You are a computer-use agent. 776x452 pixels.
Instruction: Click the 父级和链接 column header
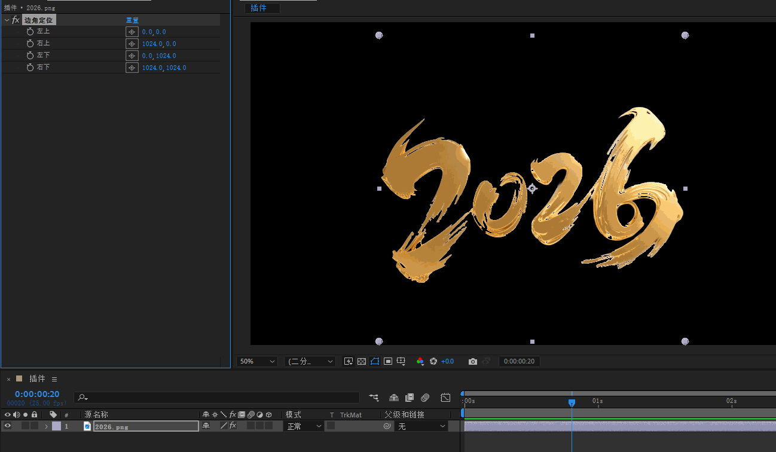click(x=404, y=414)
